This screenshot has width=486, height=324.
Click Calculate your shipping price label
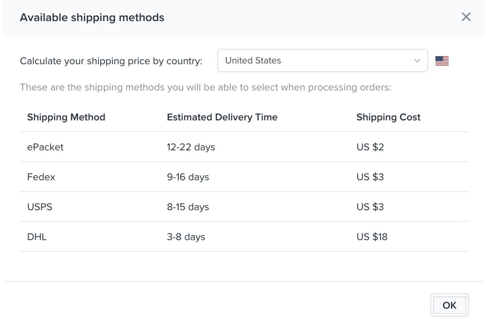[111, 61]
